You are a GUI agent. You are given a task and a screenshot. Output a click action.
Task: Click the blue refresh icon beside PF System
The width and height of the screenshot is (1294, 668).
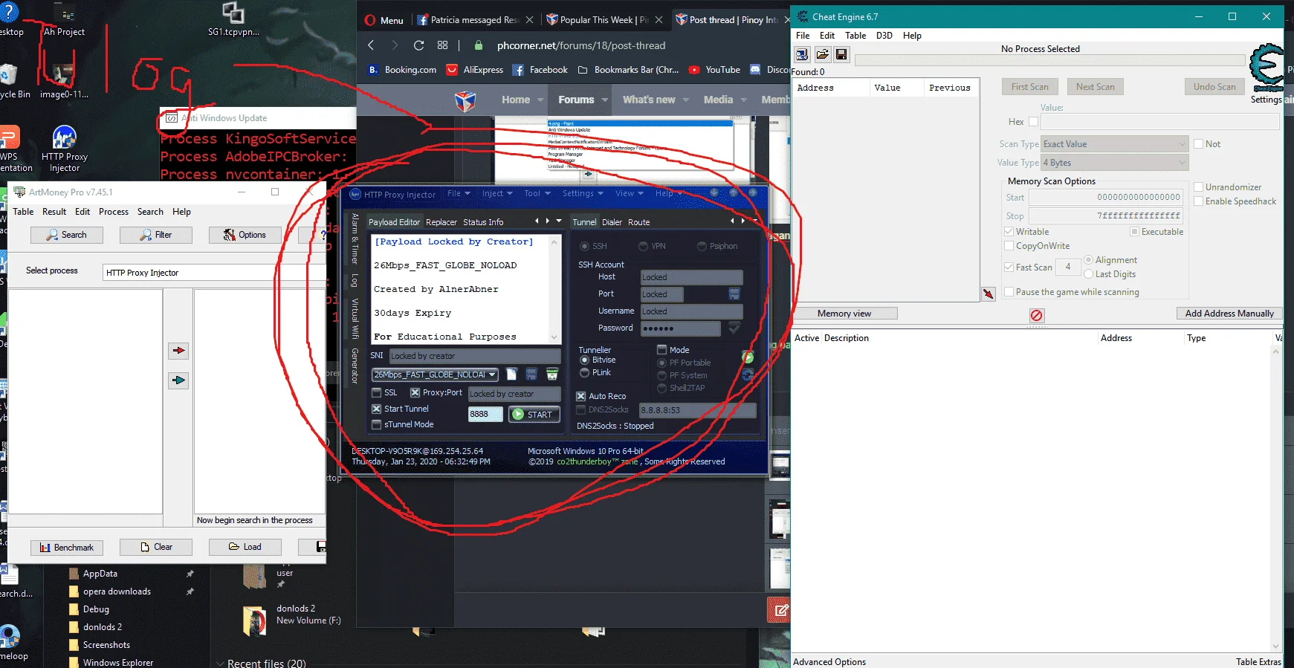748,374
